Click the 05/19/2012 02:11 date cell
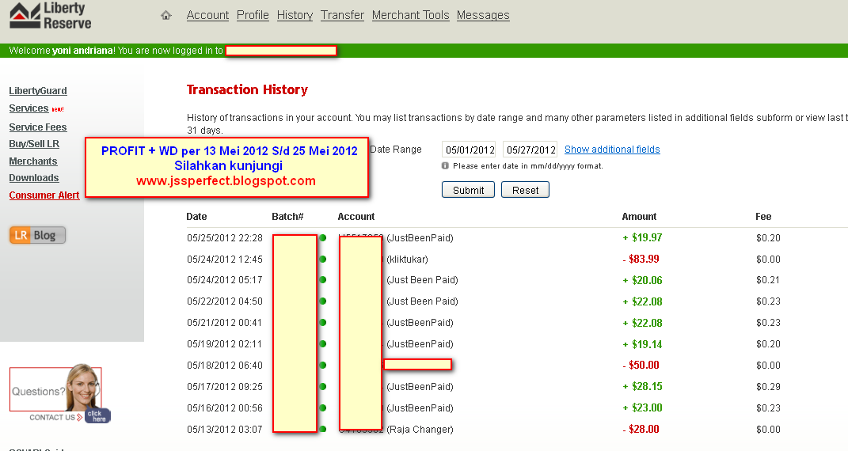This screenshot has width=848, height=451. pyautogui.click(x=224, y=344)
